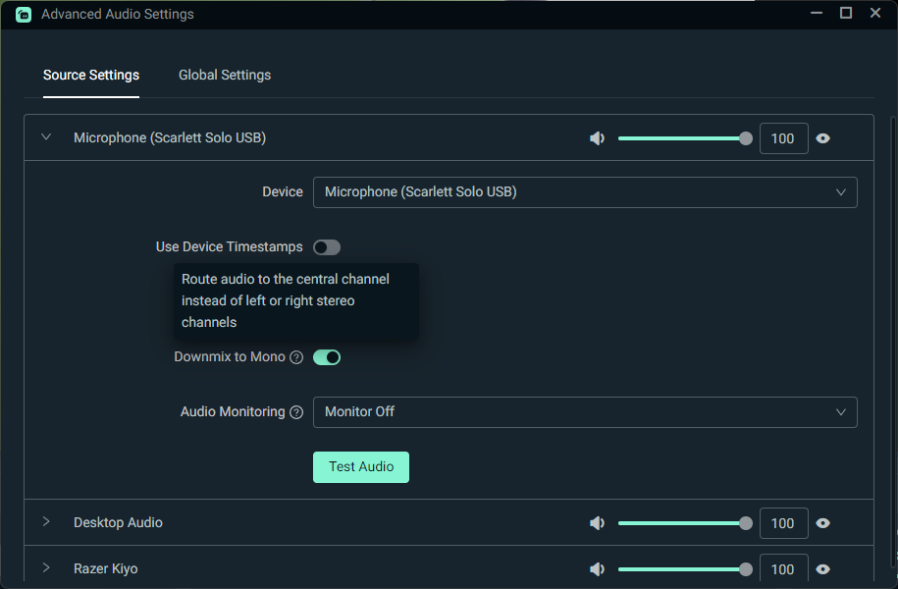Viewport: 898px width, 589px height.
Task: Enable Use Device Timestamps
Action: [x=326, y=246]
